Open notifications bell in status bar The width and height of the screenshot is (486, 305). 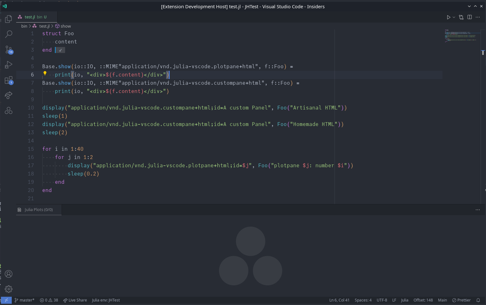pos(478,300)
